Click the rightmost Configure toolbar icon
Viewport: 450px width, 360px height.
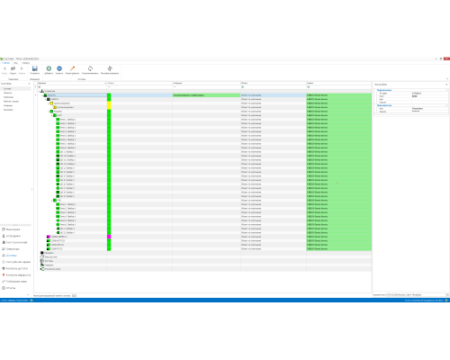[110, 68]
